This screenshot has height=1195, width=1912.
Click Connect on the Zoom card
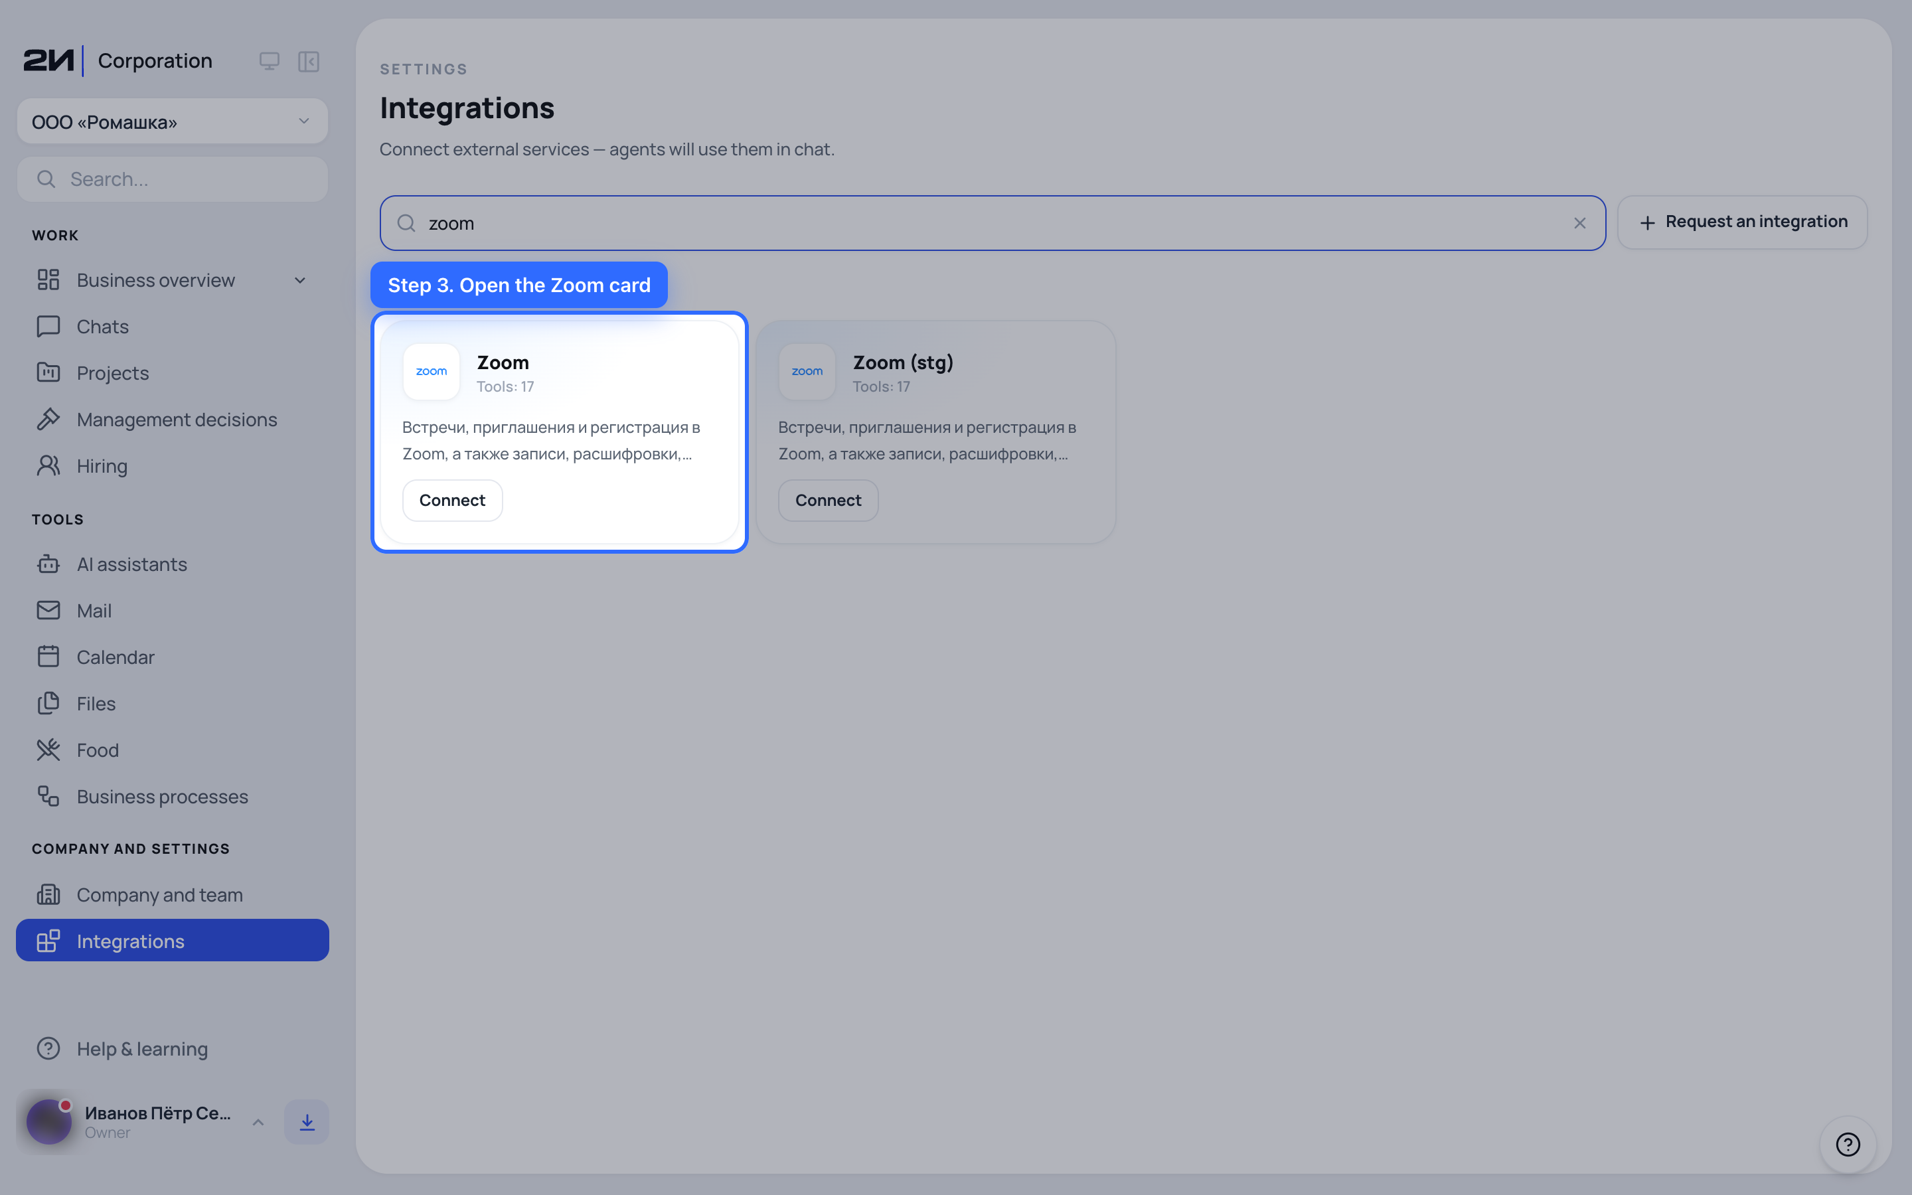pos(452,501)
